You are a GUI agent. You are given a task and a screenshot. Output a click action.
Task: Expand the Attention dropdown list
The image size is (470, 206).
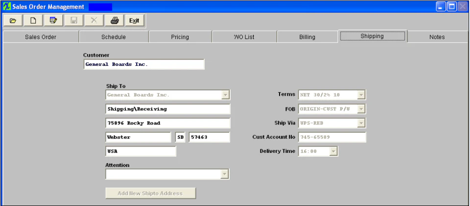point(225,174)
